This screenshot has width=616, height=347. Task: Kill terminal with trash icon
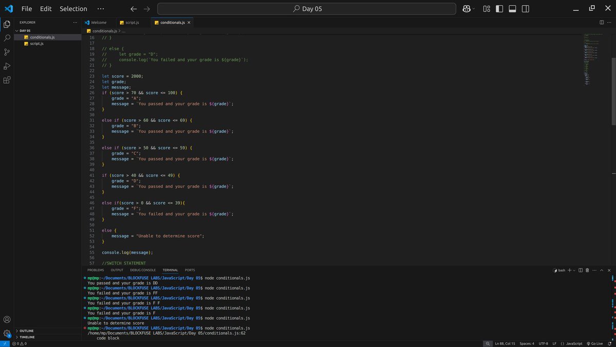click(588, 270)
